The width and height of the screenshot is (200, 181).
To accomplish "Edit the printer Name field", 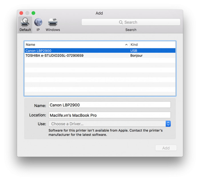I will pyautogui.click(x=109, y=105).
